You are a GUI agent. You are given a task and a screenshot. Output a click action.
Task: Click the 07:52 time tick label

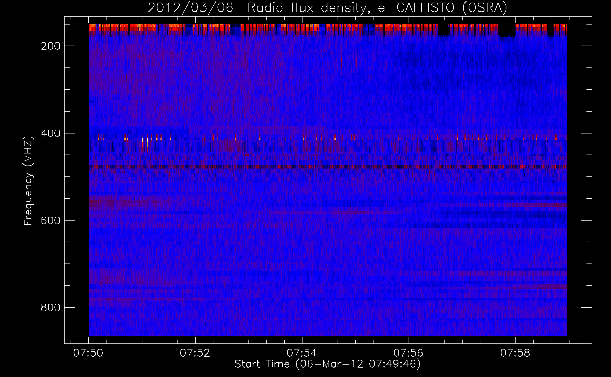pos(195,353)
